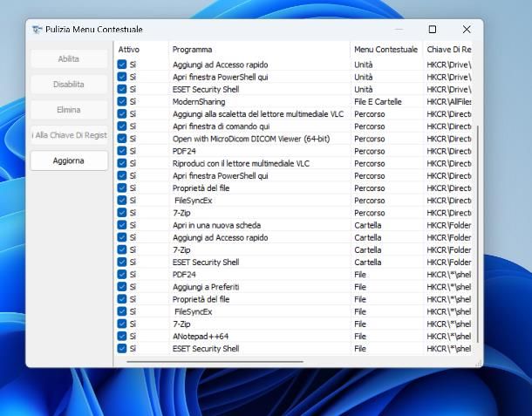
Task: Toggle checkbox for Aggiungi alla scaletta VLC
Action: tap(122, 113)
